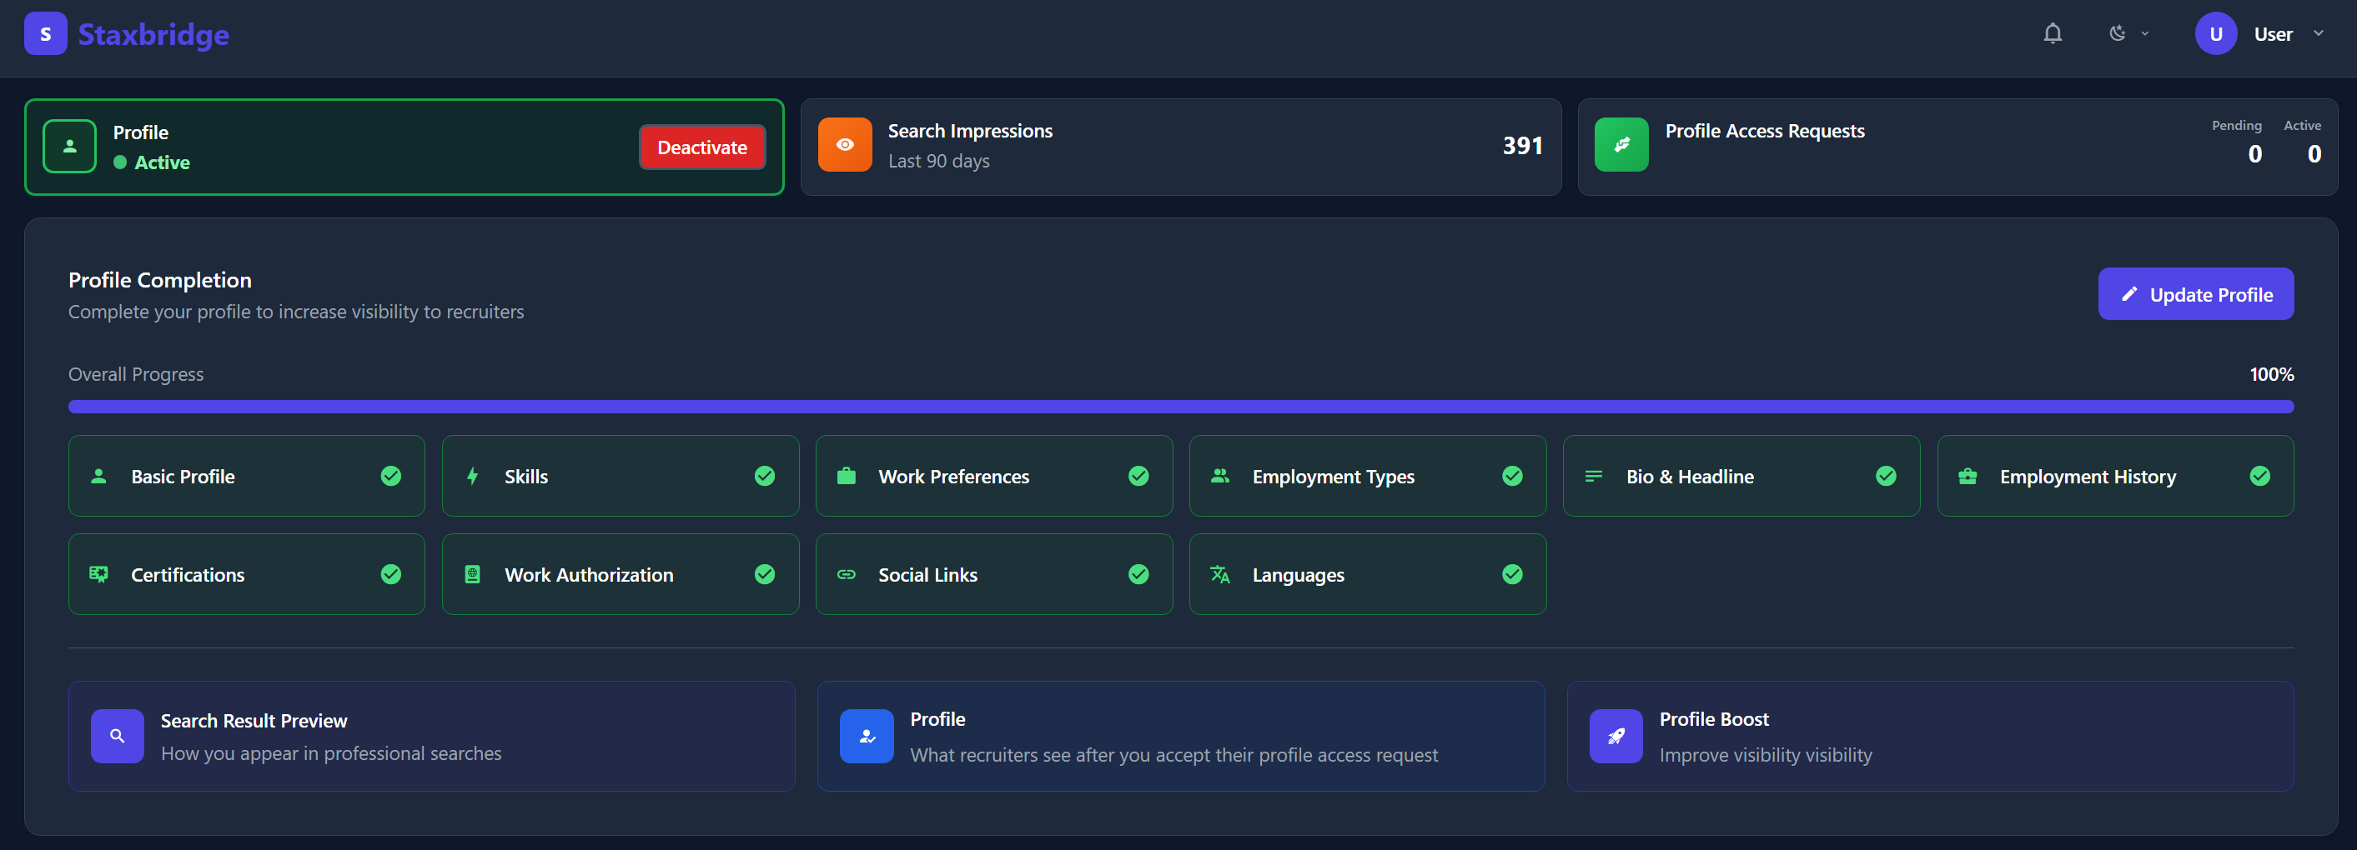Click the Search Result Preview magnifier icon
Screen dimensions: 2357x850
pos(117,736)
